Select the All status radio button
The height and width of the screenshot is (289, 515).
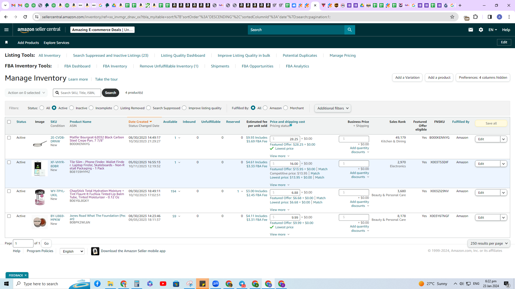pyautogui.click(x=42, y=108)
